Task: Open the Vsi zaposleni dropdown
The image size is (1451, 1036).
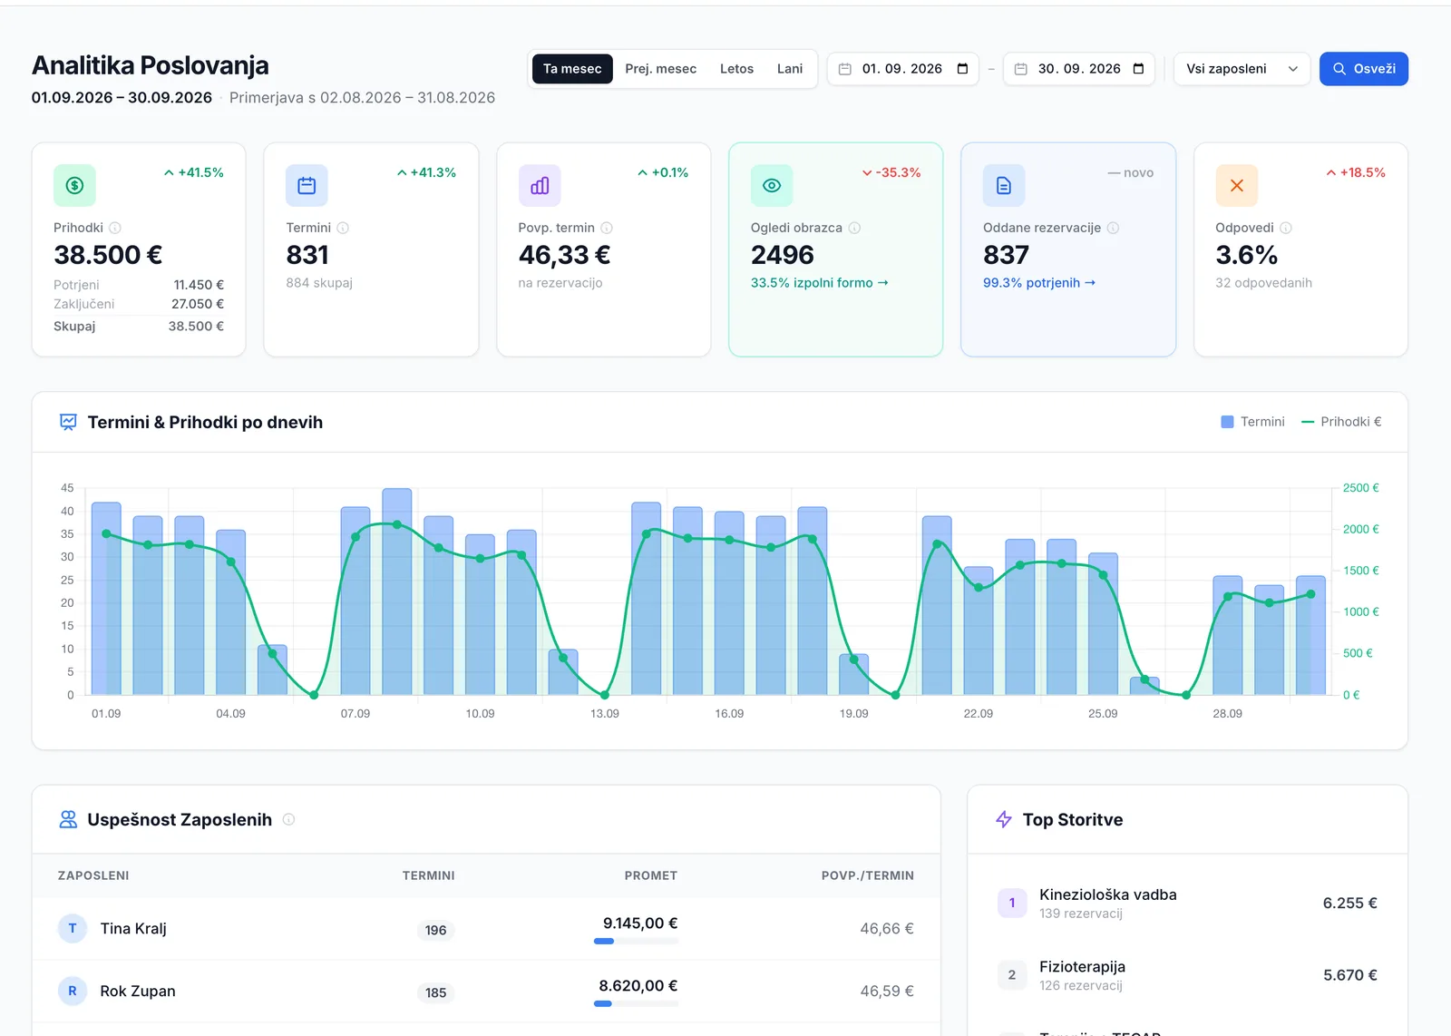Action: pos(1242,69)
